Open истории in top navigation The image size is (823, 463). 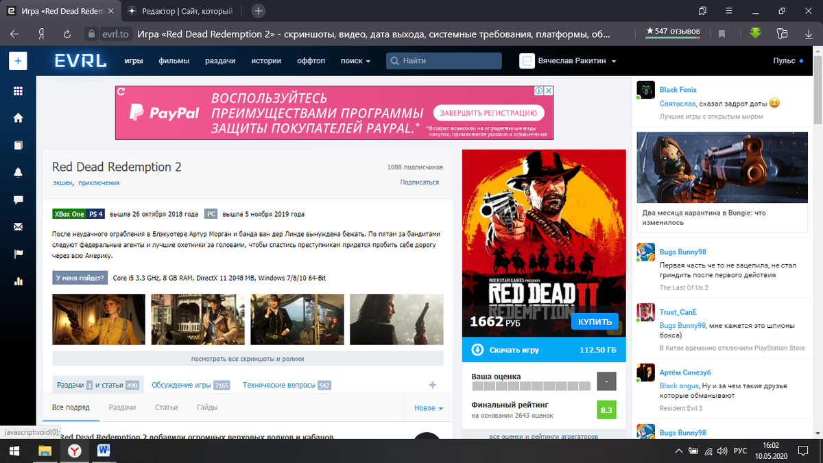[x=266, y=61]
